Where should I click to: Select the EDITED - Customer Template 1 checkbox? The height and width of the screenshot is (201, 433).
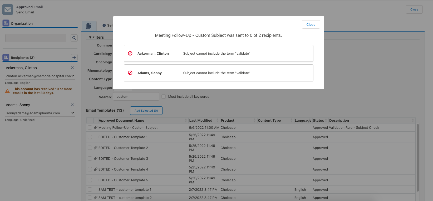(x=90, y=137)
